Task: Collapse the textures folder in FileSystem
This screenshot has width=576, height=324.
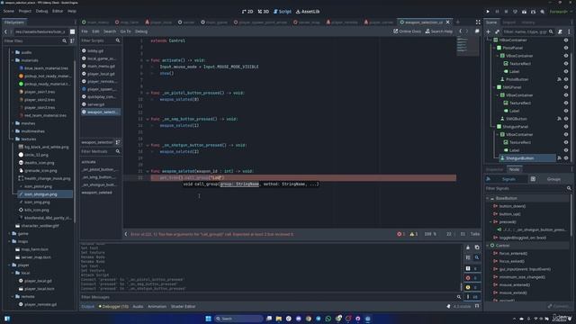Action: (13, 139)
